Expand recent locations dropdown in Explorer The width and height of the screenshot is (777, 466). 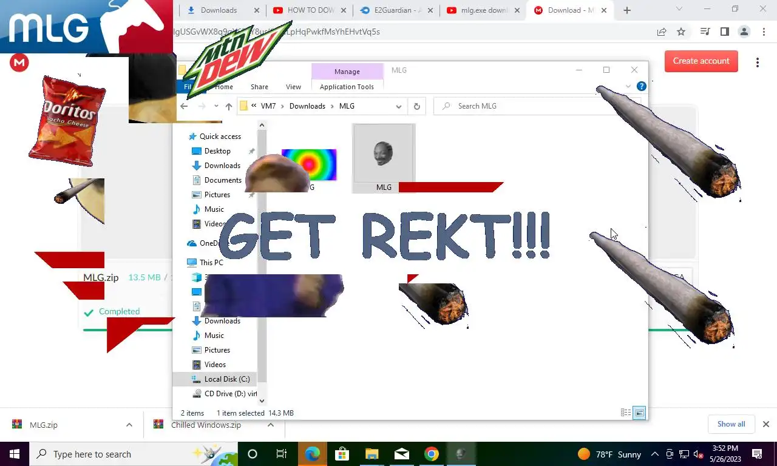point(216,106)
